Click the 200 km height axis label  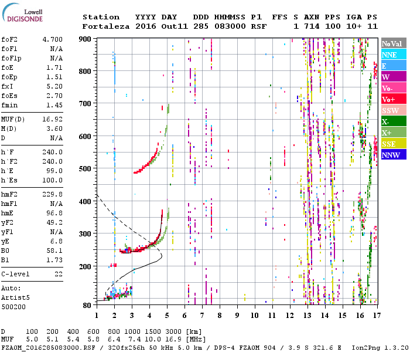pyautogui.click(x=85, y=266)
